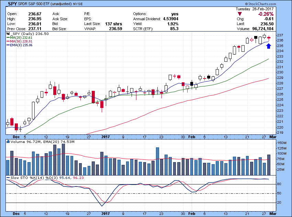Click the SPDR S&P 500 ETF (unadjusted) title
The height and width of the screenshot is (217, 292).
click(x=45, y=4)
